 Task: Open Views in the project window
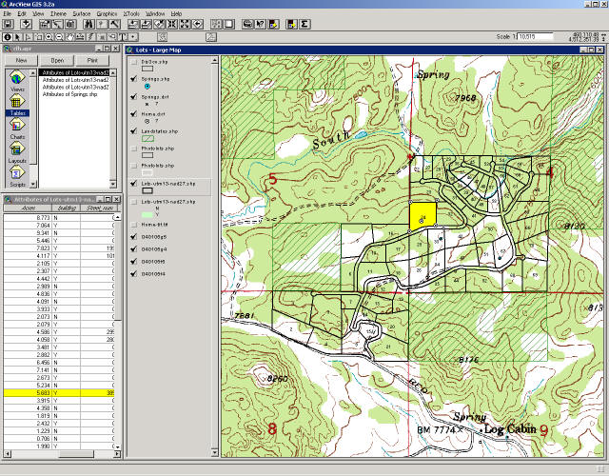click(x=17, y=81)
